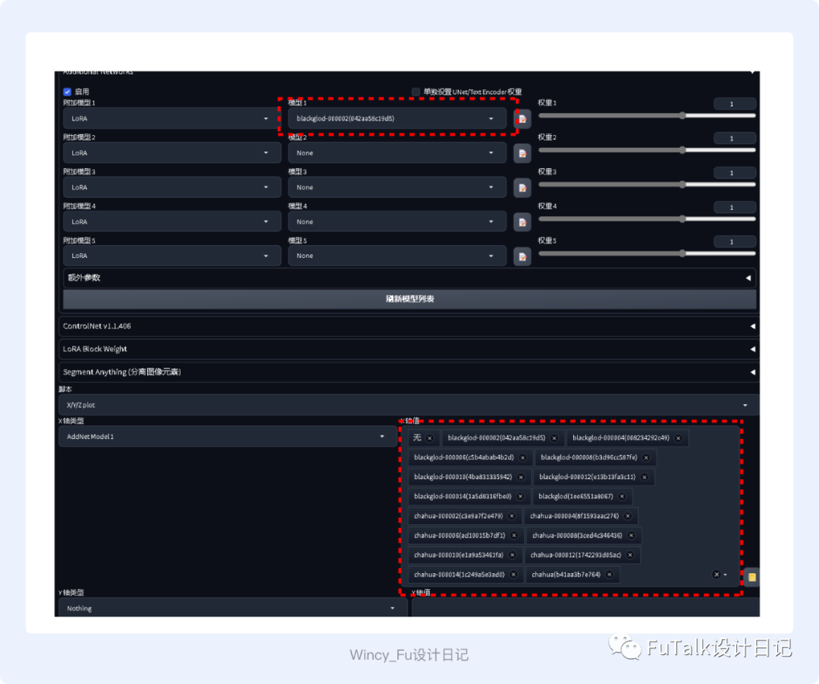Remove blackglod(1ee6551a8067) tag
This screenshot has height=684, width=819.
tap(622, 497)
